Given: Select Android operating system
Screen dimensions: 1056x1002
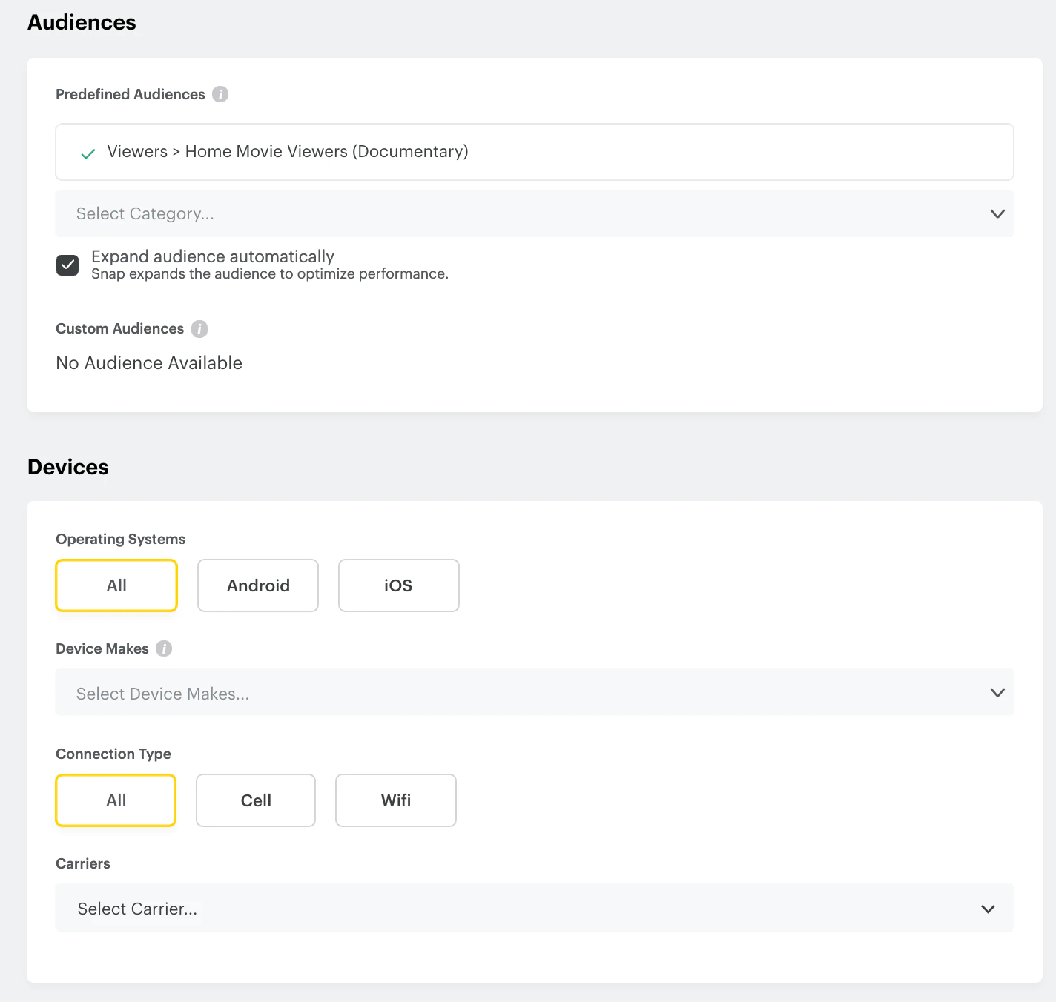Looking at the screenshot, I should coord(258,585).
